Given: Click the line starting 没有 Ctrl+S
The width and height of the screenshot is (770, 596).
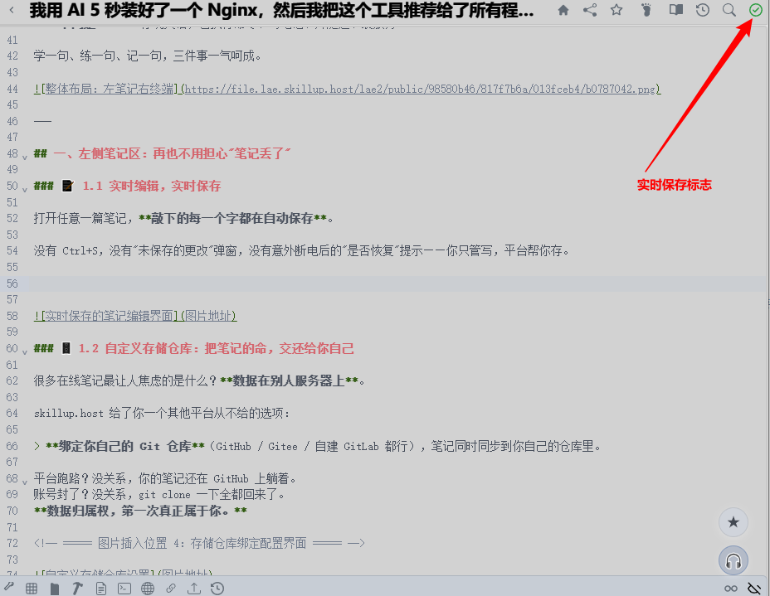Looking at the screenshot, I should click(x=301, y=250).
